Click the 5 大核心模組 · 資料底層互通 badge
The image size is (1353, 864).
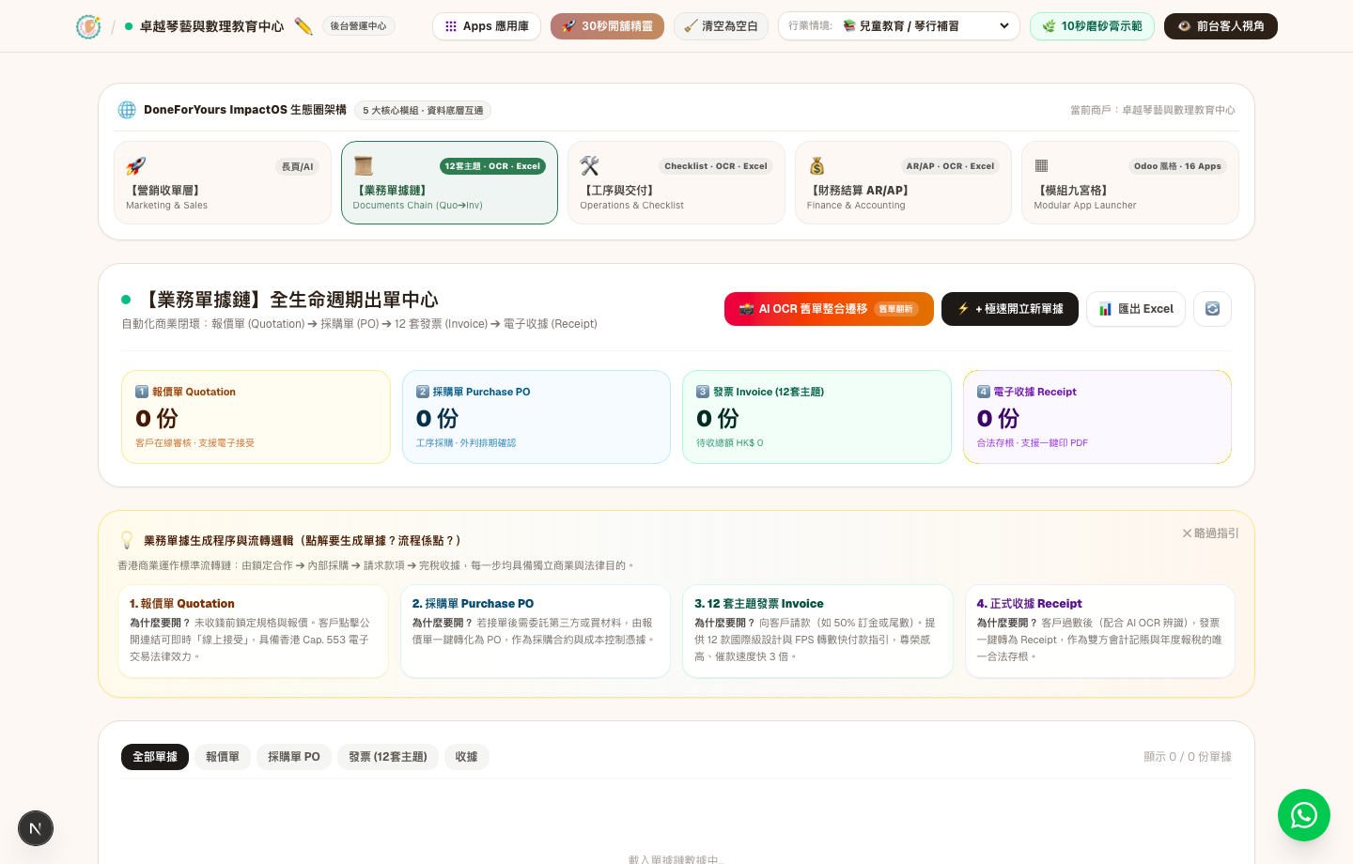click(423, 111)
